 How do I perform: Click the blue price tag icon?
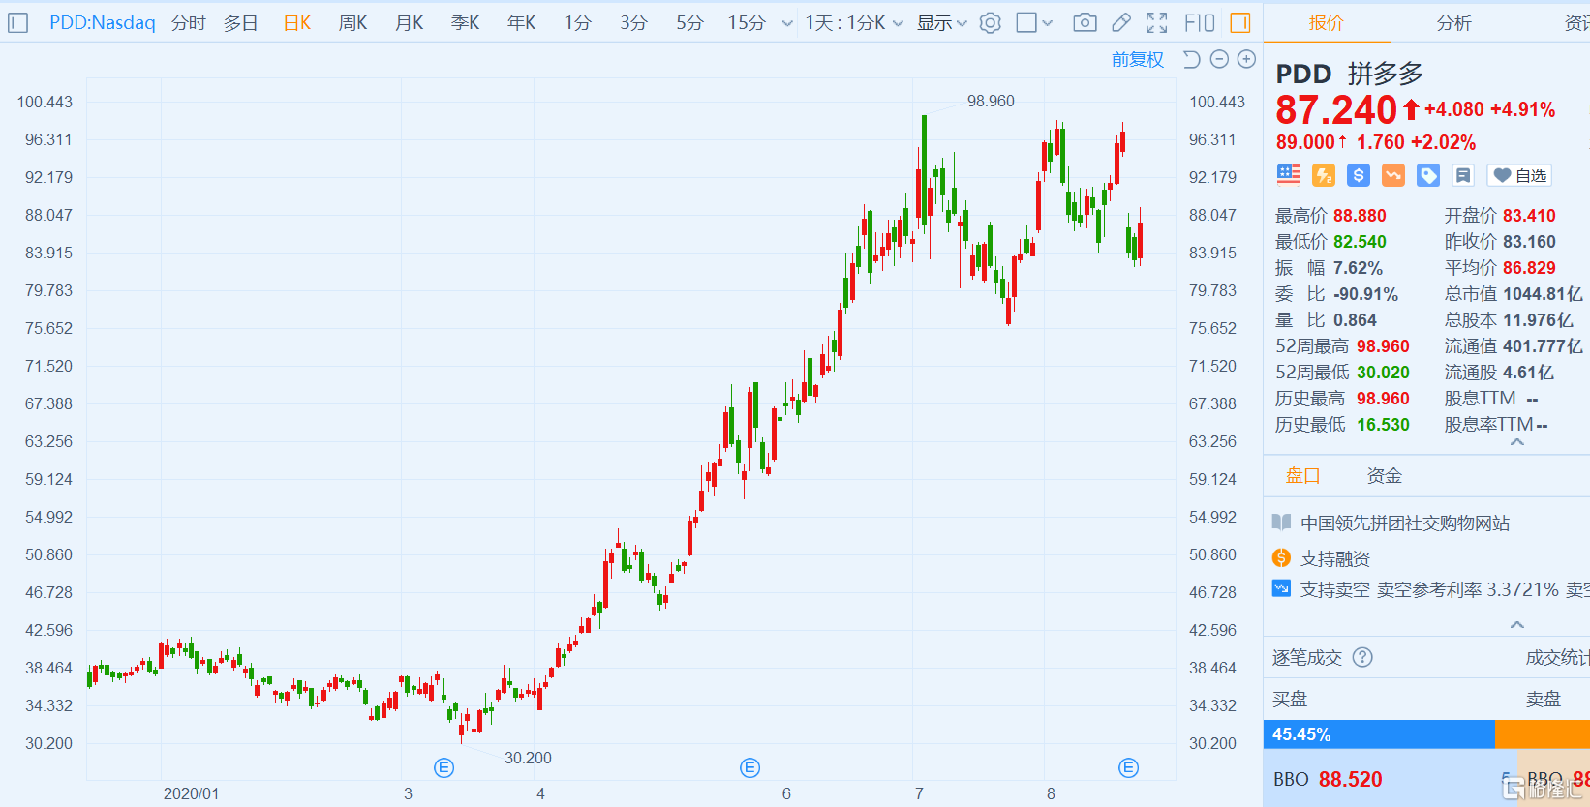tap(1428, 175)
